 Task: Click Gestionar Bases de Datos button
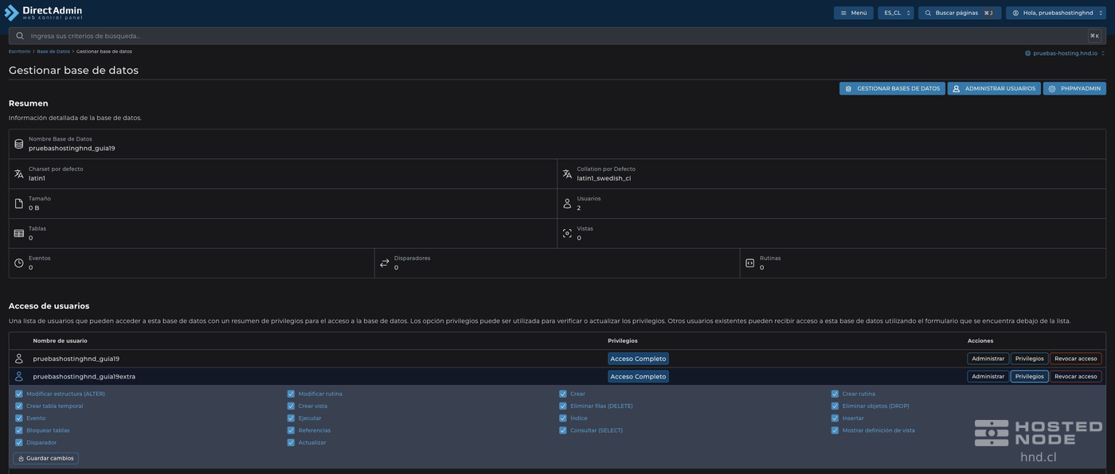click(892, 88)
